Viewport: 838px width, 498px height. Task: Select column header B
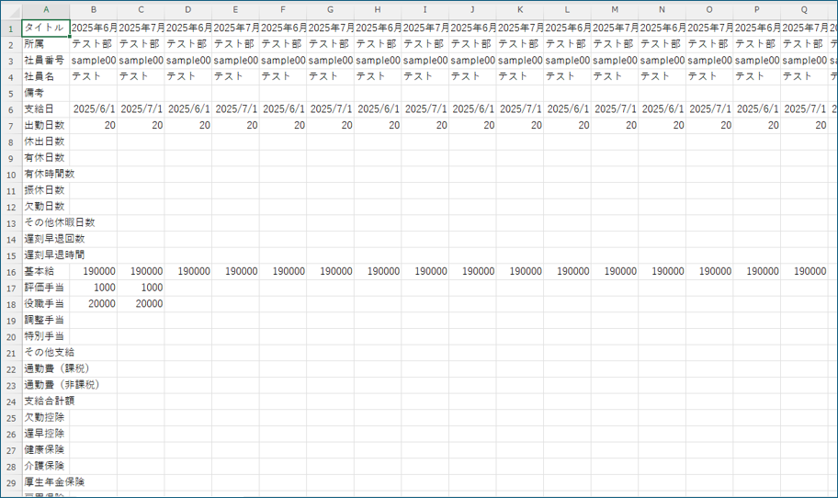(x=94, y=11)
